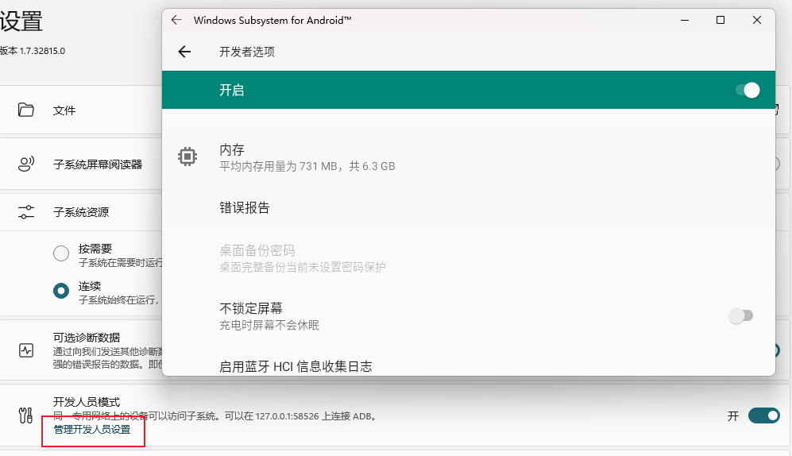Enable the 不锁定屏幕 toggle
Viewport: 792px width, 456px height.
click(740, 316)
